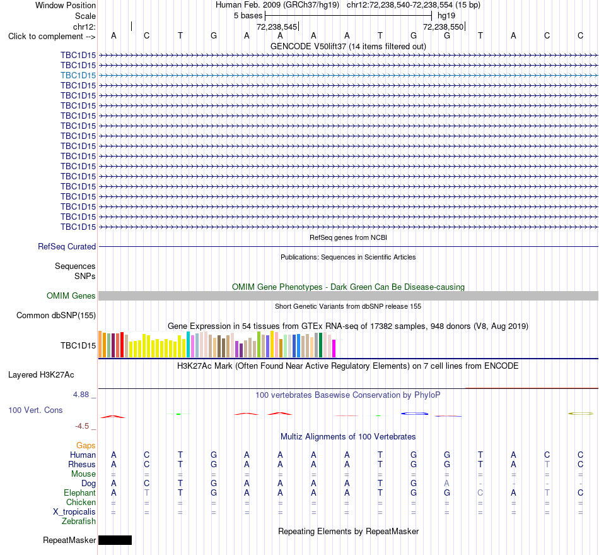Image resolution: width=599 pixels, height=555 pixels.
Task: Click the chr12:72,238,540-72,238,554 position text
Action: (414, 5)
